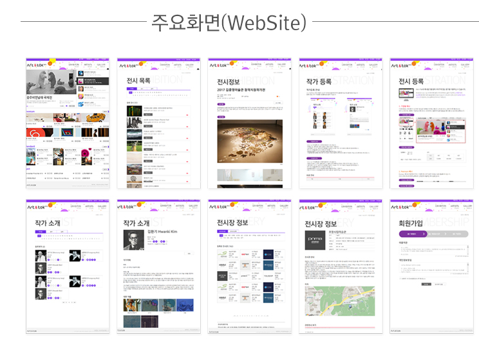Open the first exhibition thumbnail in 전시 목록
Screen dimensions: 479x359
point(133,110)
